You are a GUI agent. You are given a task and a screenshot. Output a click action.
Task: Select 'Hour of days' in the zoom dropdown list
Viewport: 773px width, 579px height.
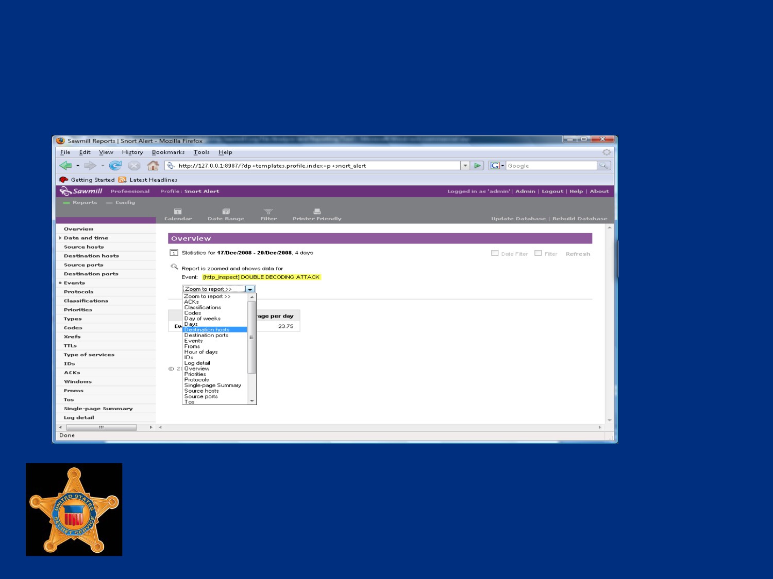pyautogui.click(x=201, y=352)
